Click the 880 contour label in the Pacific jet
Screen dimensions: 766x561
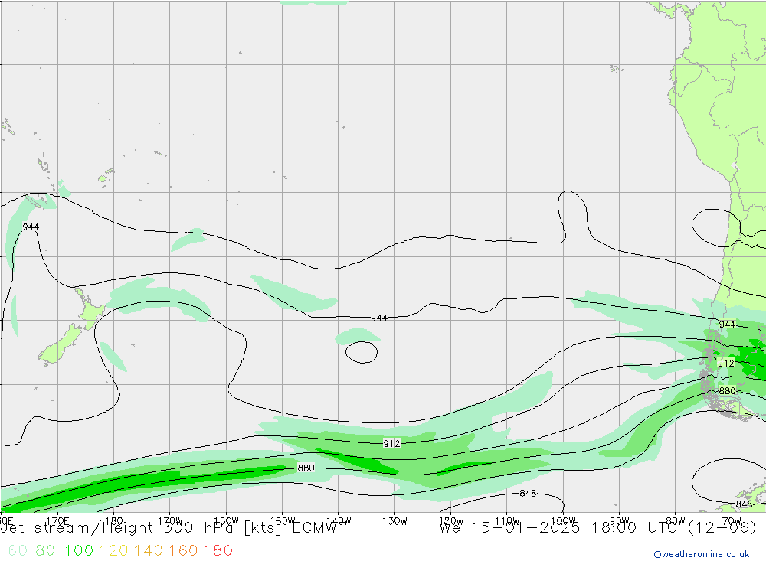(x=306, y=468)
